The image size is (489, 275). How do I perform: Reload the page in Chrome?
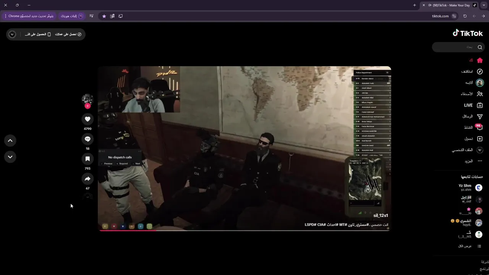465,16
